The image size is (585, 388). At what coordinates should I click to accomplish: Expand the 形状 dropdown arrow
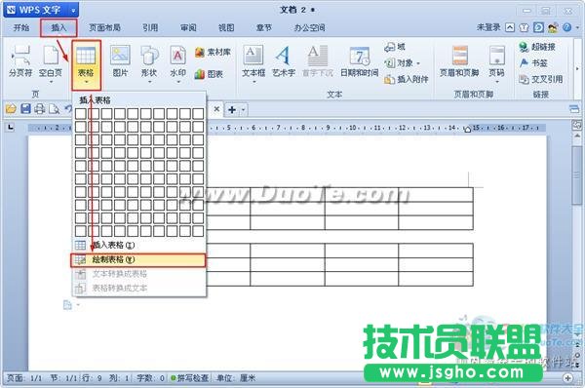point(149,82)
